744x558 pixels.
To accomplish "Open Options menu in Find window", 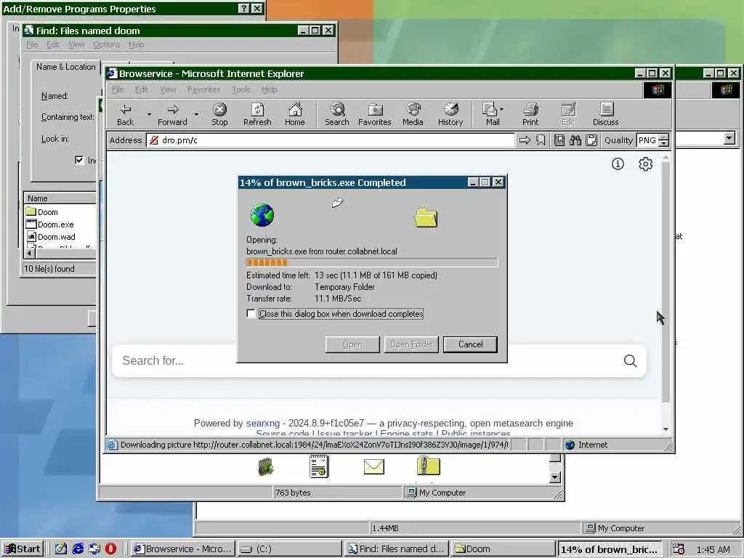I will pyautogui.click(x=106, y=44).
